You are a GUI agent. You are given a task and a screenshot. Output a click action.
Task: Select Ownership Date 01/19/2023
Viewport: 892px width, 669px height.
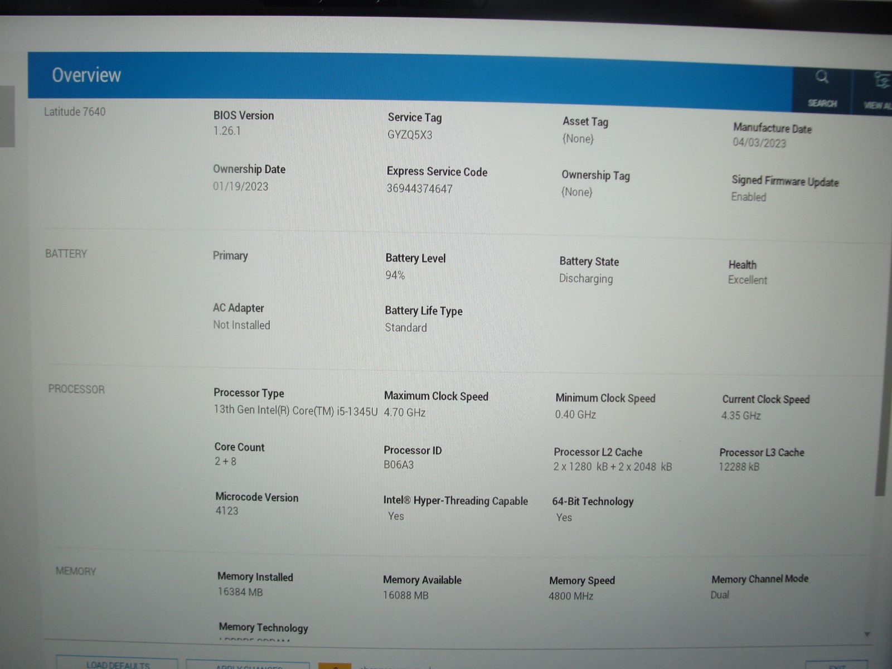240,186
